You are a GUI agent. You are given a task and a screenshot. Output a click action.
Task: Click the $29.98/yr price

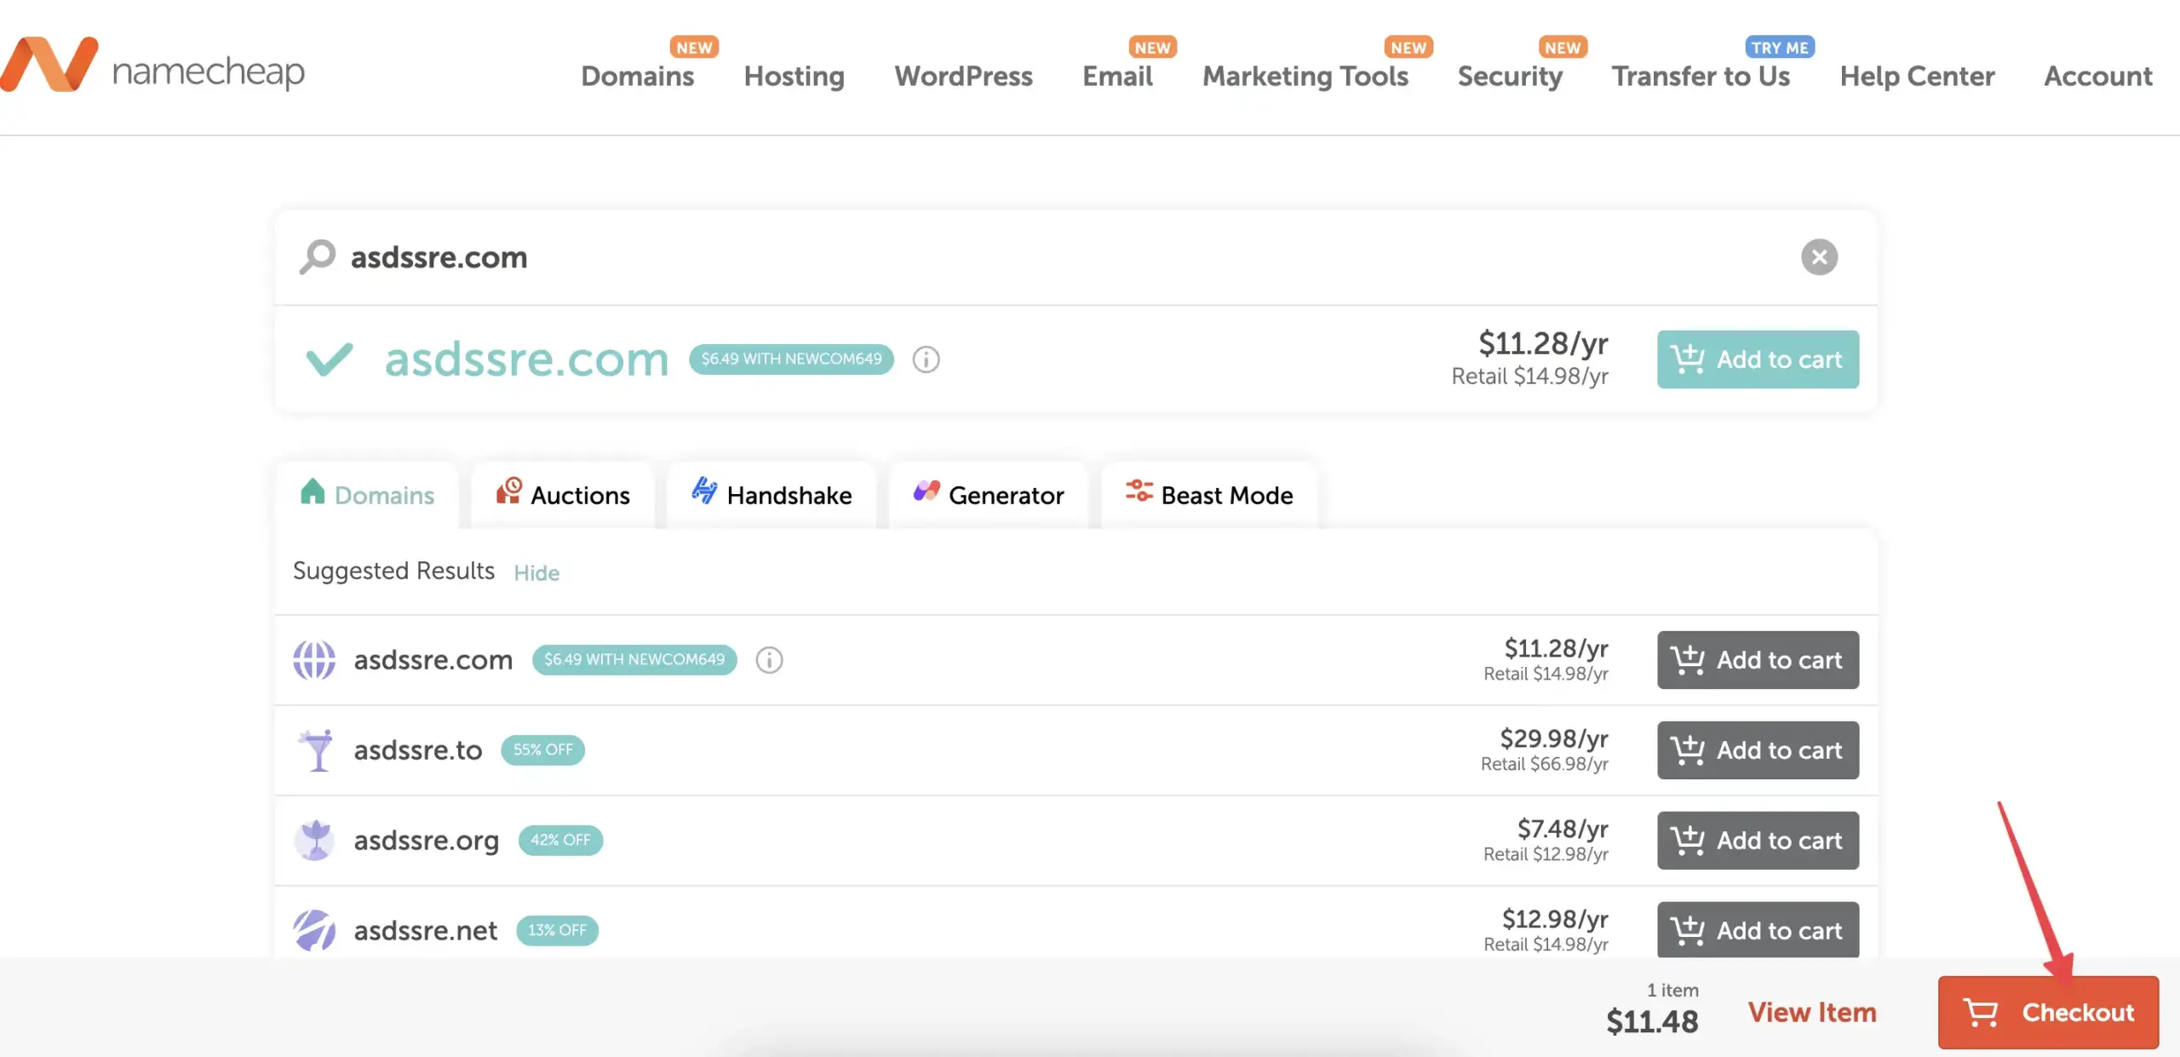tap(1554, 738)
